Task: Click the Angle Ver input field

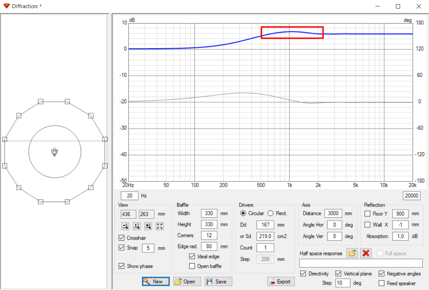Action: 335,236
